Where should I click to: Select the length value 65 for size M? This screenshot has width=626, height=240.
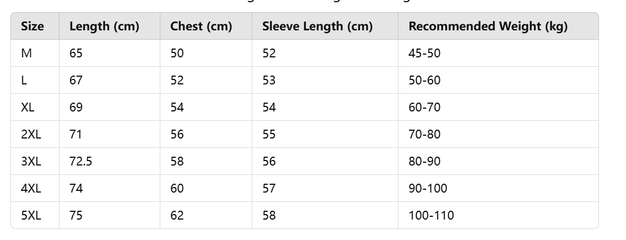pyautogui.click(x=76, y=54)
